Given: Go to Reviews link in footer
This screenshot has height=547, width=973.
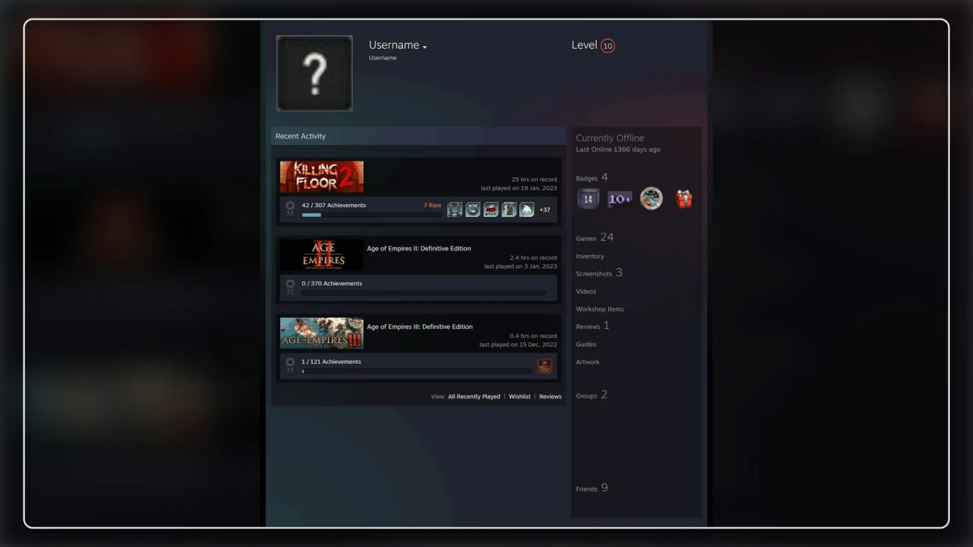Looking at the screenshot, I should (x=550, y=397).
